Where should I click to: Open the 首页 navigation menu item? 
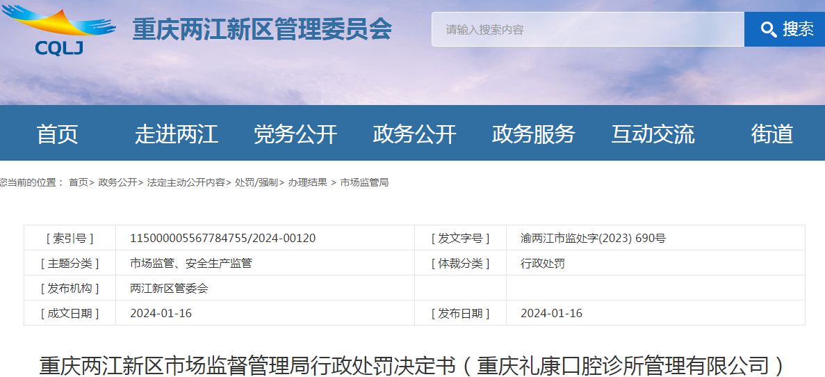tap(57, 134)
